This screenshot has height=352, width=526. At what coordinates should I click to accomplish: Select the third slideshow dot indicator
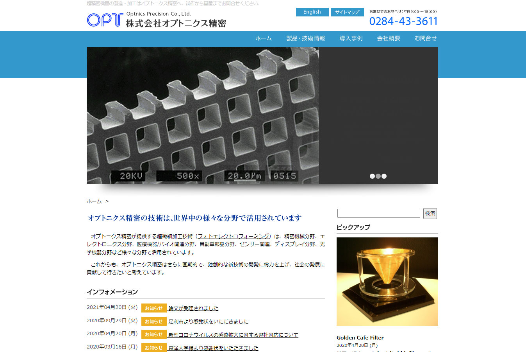384,176
